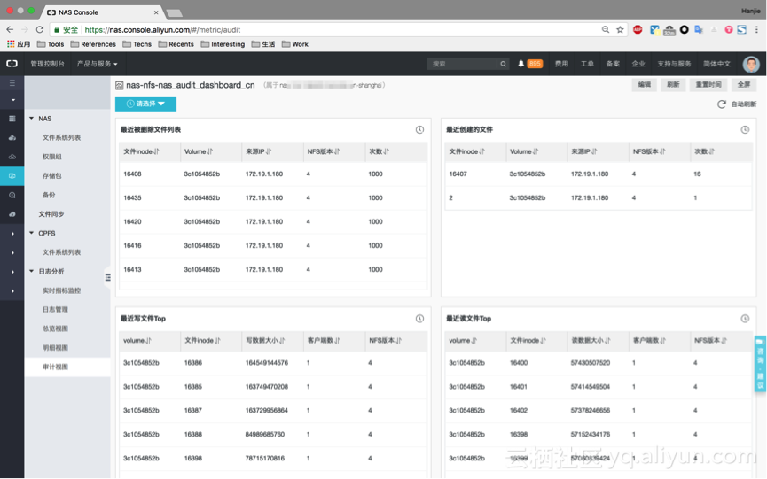The image size is (767, 479).
Task: Open 文件同步 in the sidebar
Action: 51,214
